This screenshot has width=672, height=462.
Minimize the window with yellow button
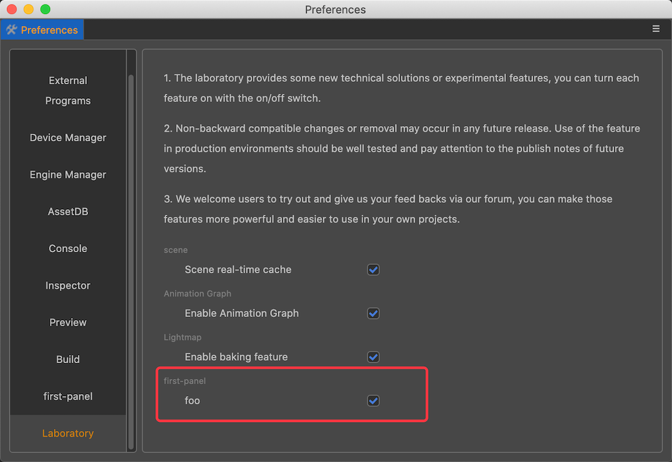29,10
